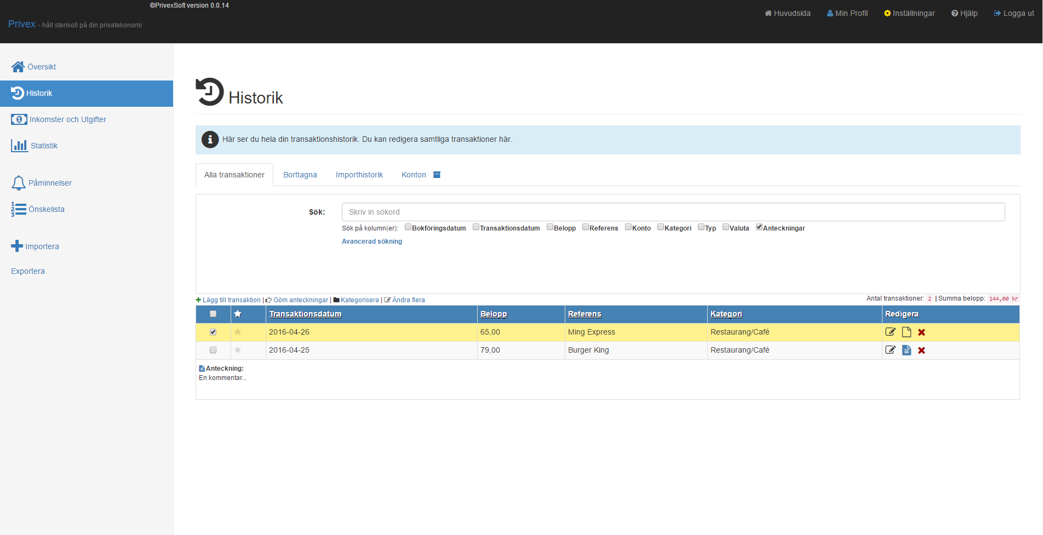Expand Avancerad sökning options
Screen dimensions: 1043x535
[371, 241]
